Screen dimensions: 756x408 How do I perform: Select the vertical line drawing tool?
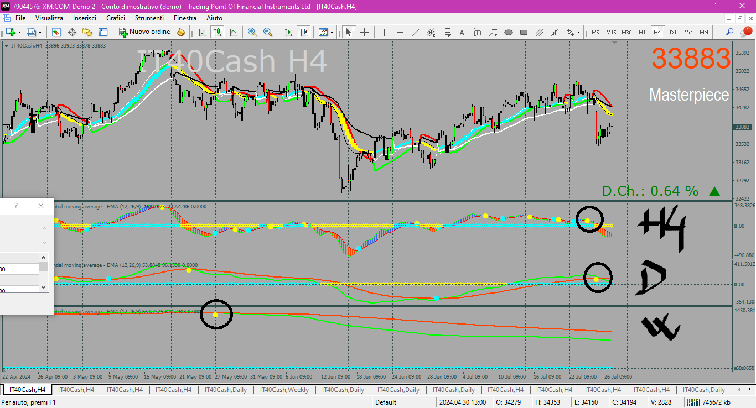384,32
